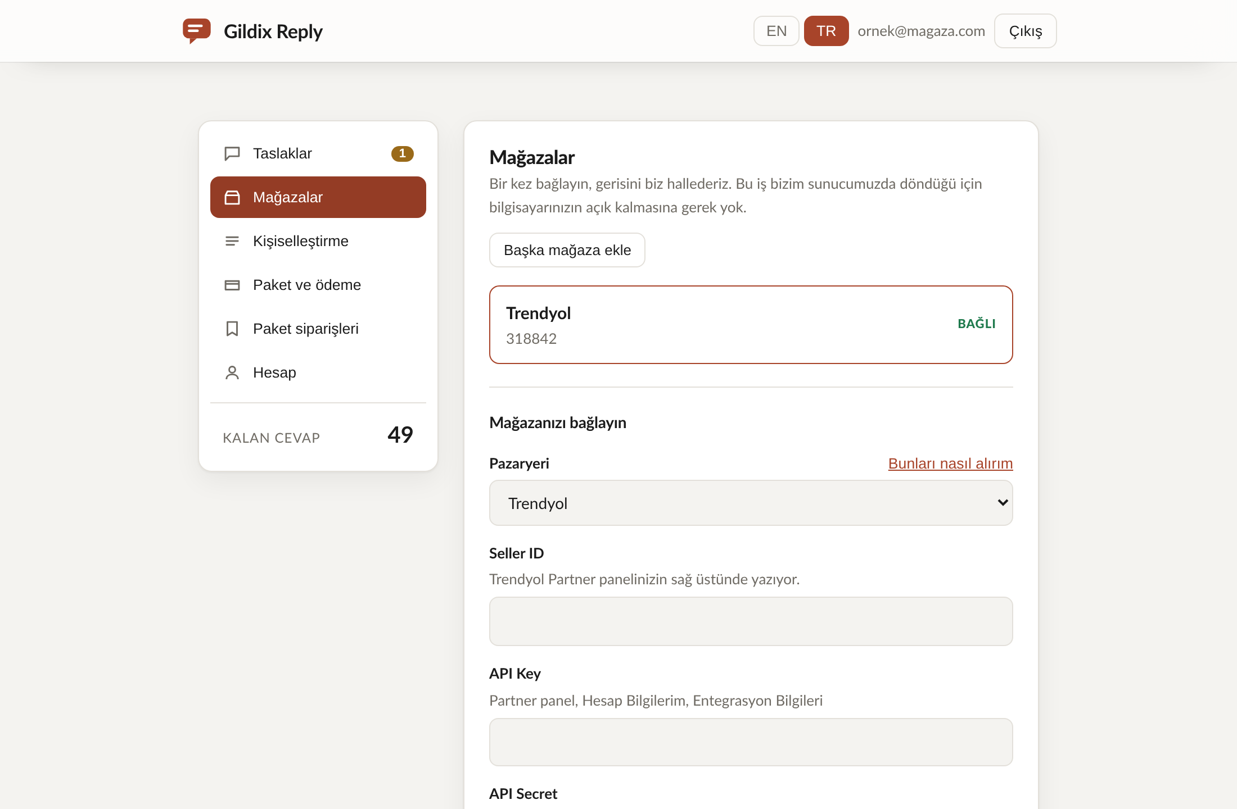Click the Hesap person icon
Screen dimensions: 1237x809
point(232,372)
